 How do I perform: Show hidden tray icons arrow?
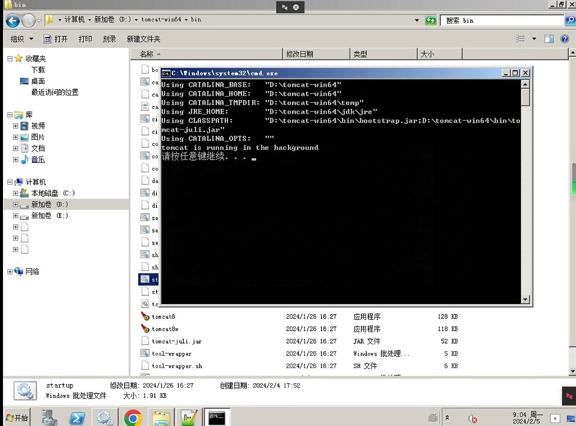tap(447, 417)
